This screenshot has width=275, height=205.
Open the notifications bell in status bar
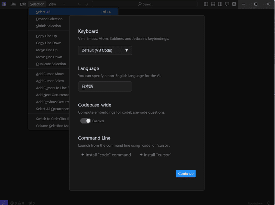point(268,203)
